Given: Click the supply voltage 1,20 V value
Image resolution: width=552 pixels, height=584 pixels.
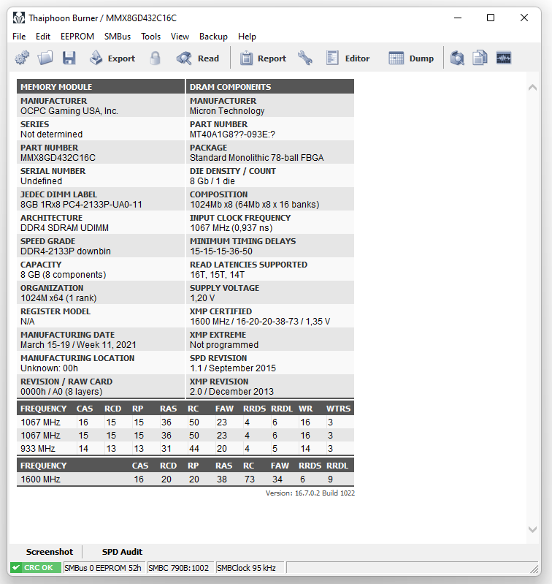Looking at the screenshot, I should [202, 298].
